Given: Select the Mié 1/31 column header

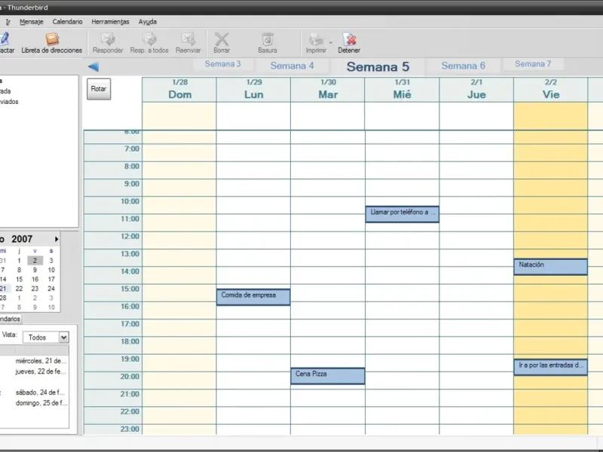Looking at the screenshot, I should tap(403, 90).
